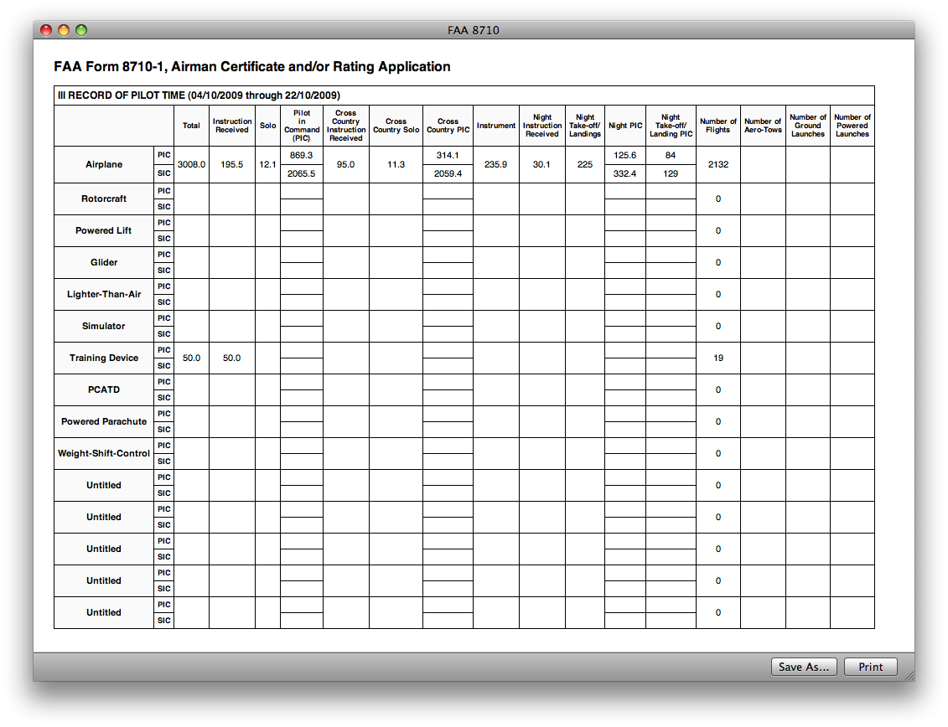Click Airplane solo value 12.1
Image resolution: width=948 pixels, height=727 pixels.
pyautogui.click(x=268, y=164)
